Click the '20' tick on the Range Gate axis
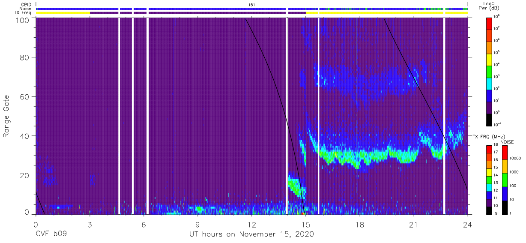The width and height of the screenshot is (526, 243). click(x=25, y=175)
